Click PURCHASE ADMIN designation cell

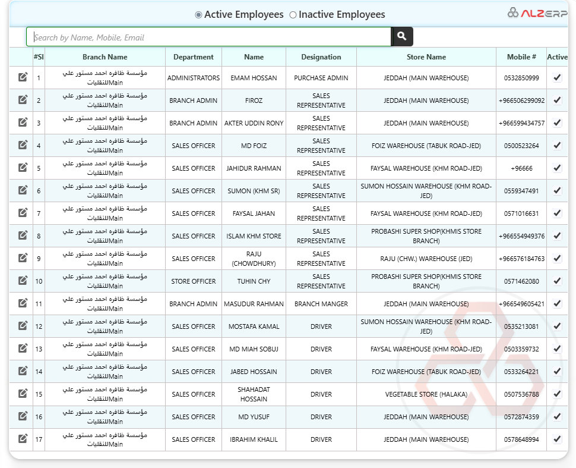click(x=321, y=78)
